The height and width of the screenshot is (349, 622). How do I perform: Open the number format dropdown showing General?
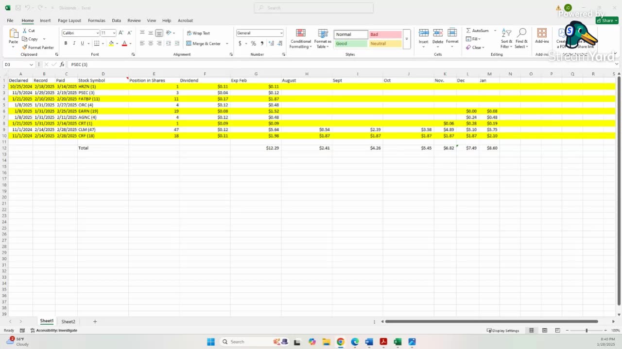tap(281, 33)
